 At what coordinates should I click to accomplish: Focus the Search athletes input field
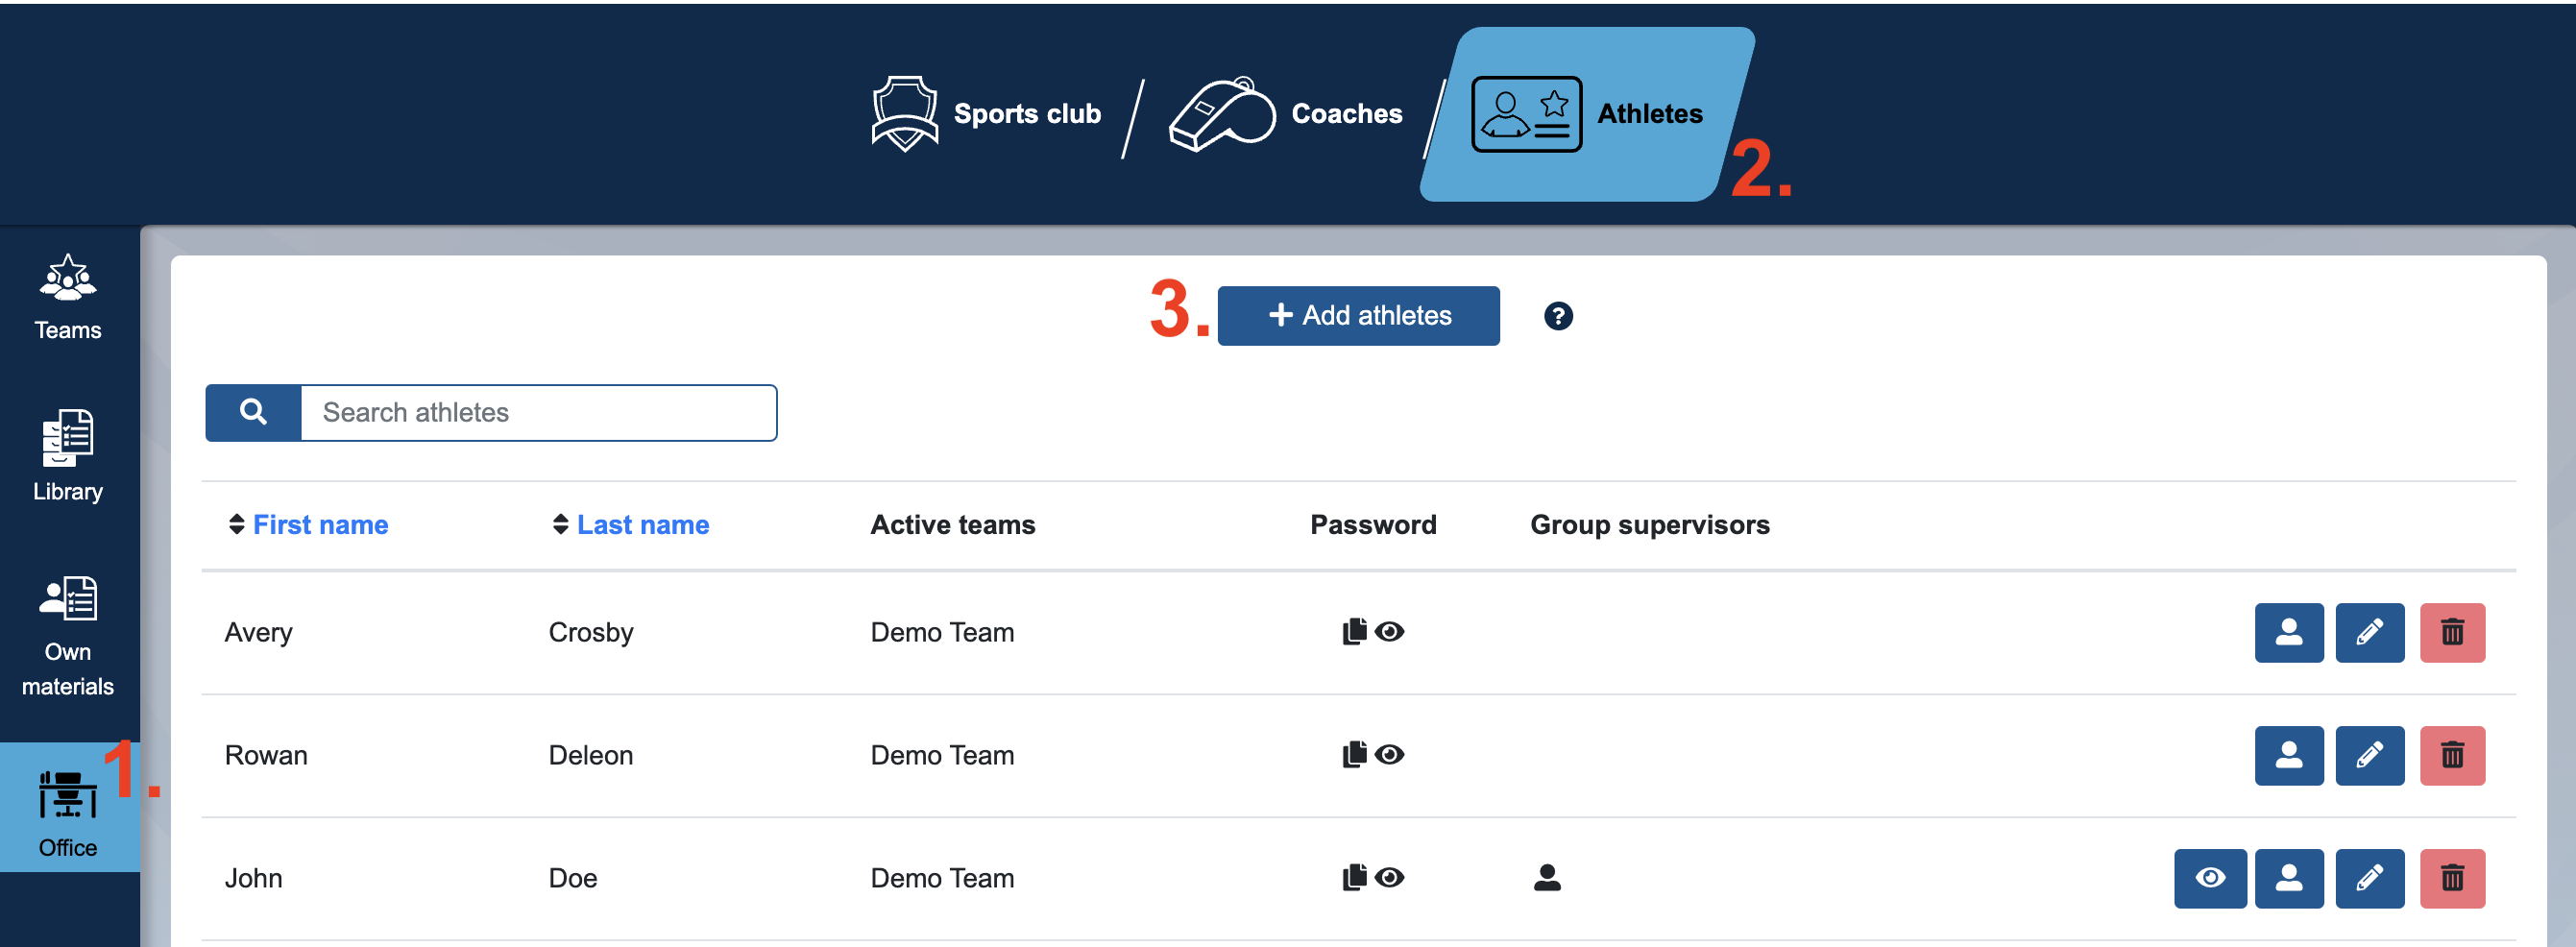coord(538,413)
